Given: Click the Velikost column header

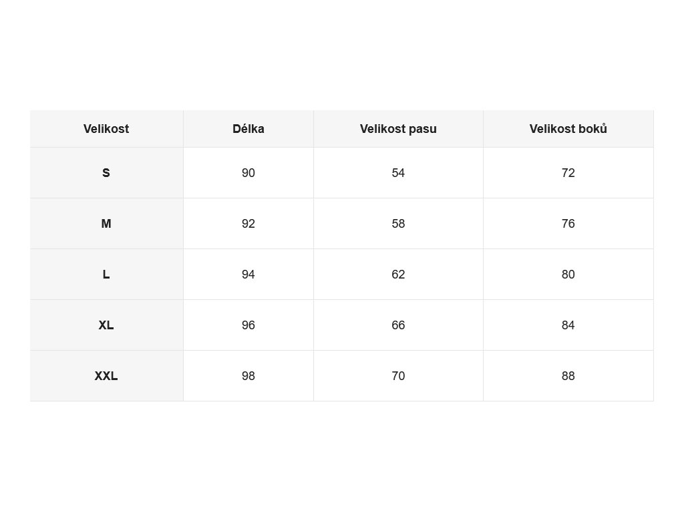Looking at the screenshot, I should 106,129.
